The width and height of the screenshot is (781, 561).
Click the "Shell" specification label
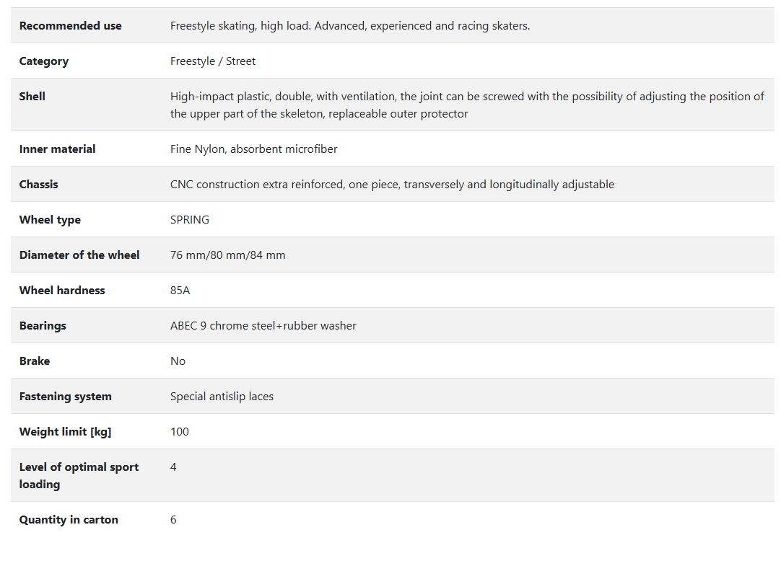pyautogui.click(x=32, y=97)
